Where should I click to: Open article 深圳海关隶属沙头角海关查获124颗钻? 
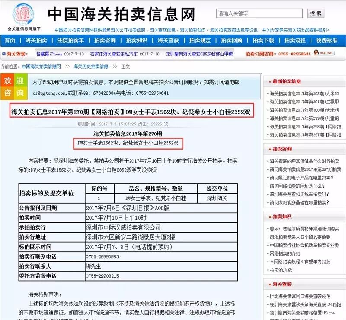(305, 305)
